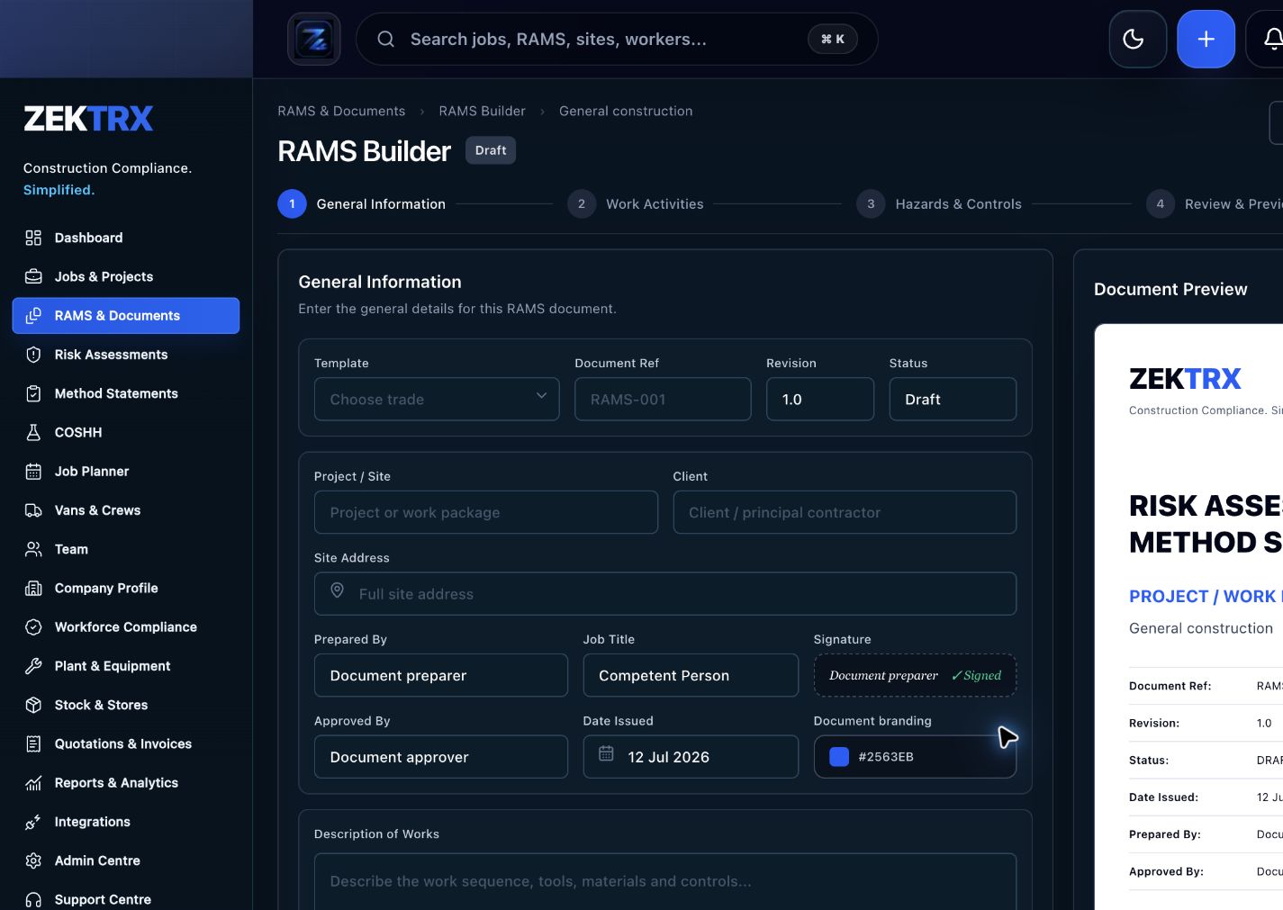This screenshot has width=1283, height=910.
Task: Click the Prepared By field
Action: click(441, 675)
